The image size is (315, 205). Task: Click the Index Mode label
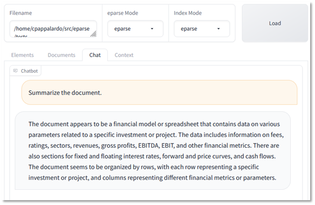[x=188, y=13]
